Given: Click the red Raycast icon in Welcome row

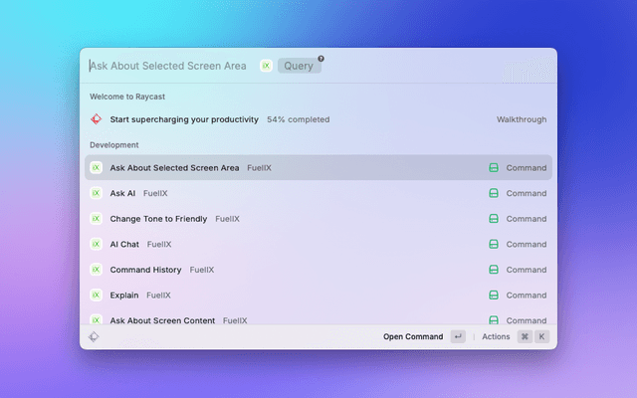Looking at the screenshot, I should point(97,119).
